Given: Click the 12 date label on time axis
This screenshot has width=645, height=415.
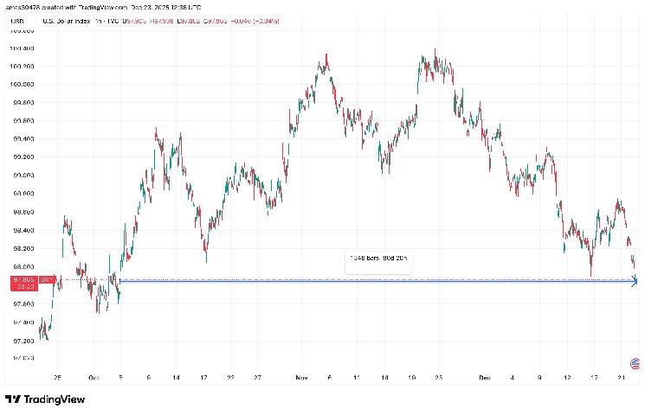Looking at the screenshot, I should coord(567,377).
